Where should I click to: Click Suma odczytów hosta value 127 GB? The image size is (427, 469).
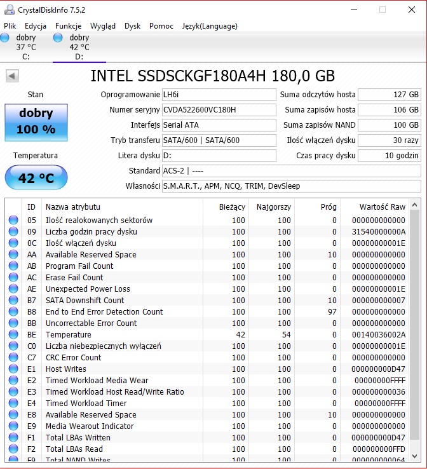(x=390, y=95)
